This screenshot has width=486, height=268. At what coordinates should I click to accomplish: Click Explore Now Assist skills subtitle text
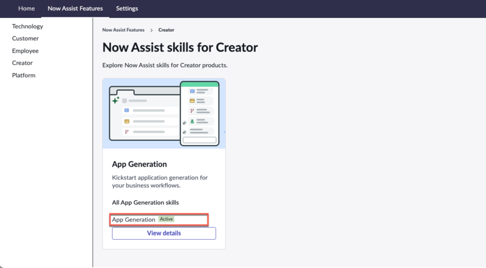(165, 65)
